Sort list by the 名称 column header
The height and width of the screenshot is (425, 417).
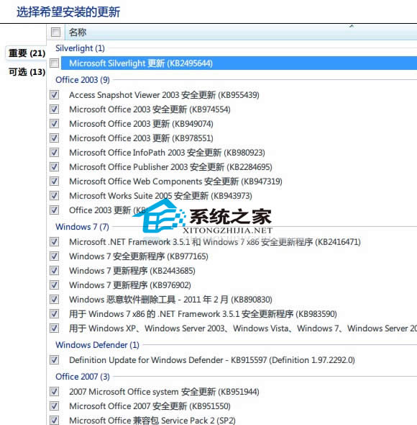click(x=241, y=32)
